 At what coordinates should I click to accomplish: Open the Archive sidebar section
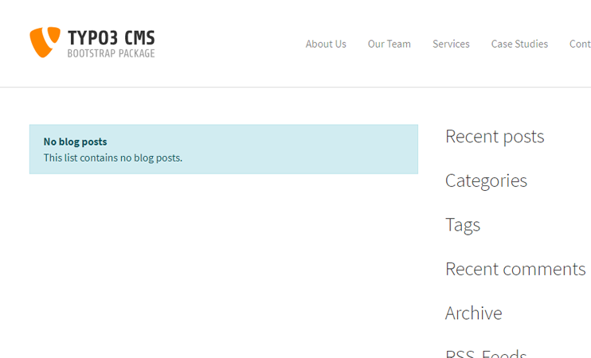click(x=473, y=313)
